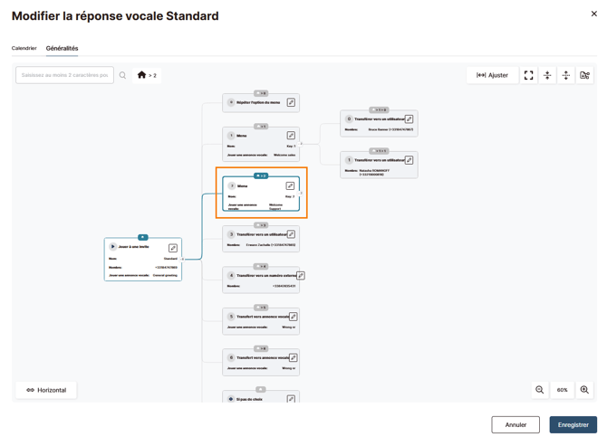Collapse the root node's branch connector
The width and height of the screenshot is (607, 446).
tap(183, 259)
